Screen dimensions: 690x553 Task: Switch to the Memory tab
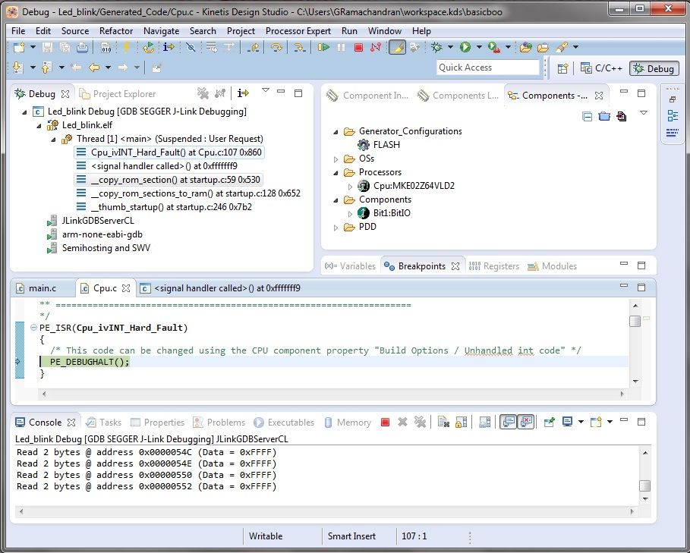point(348,423)
